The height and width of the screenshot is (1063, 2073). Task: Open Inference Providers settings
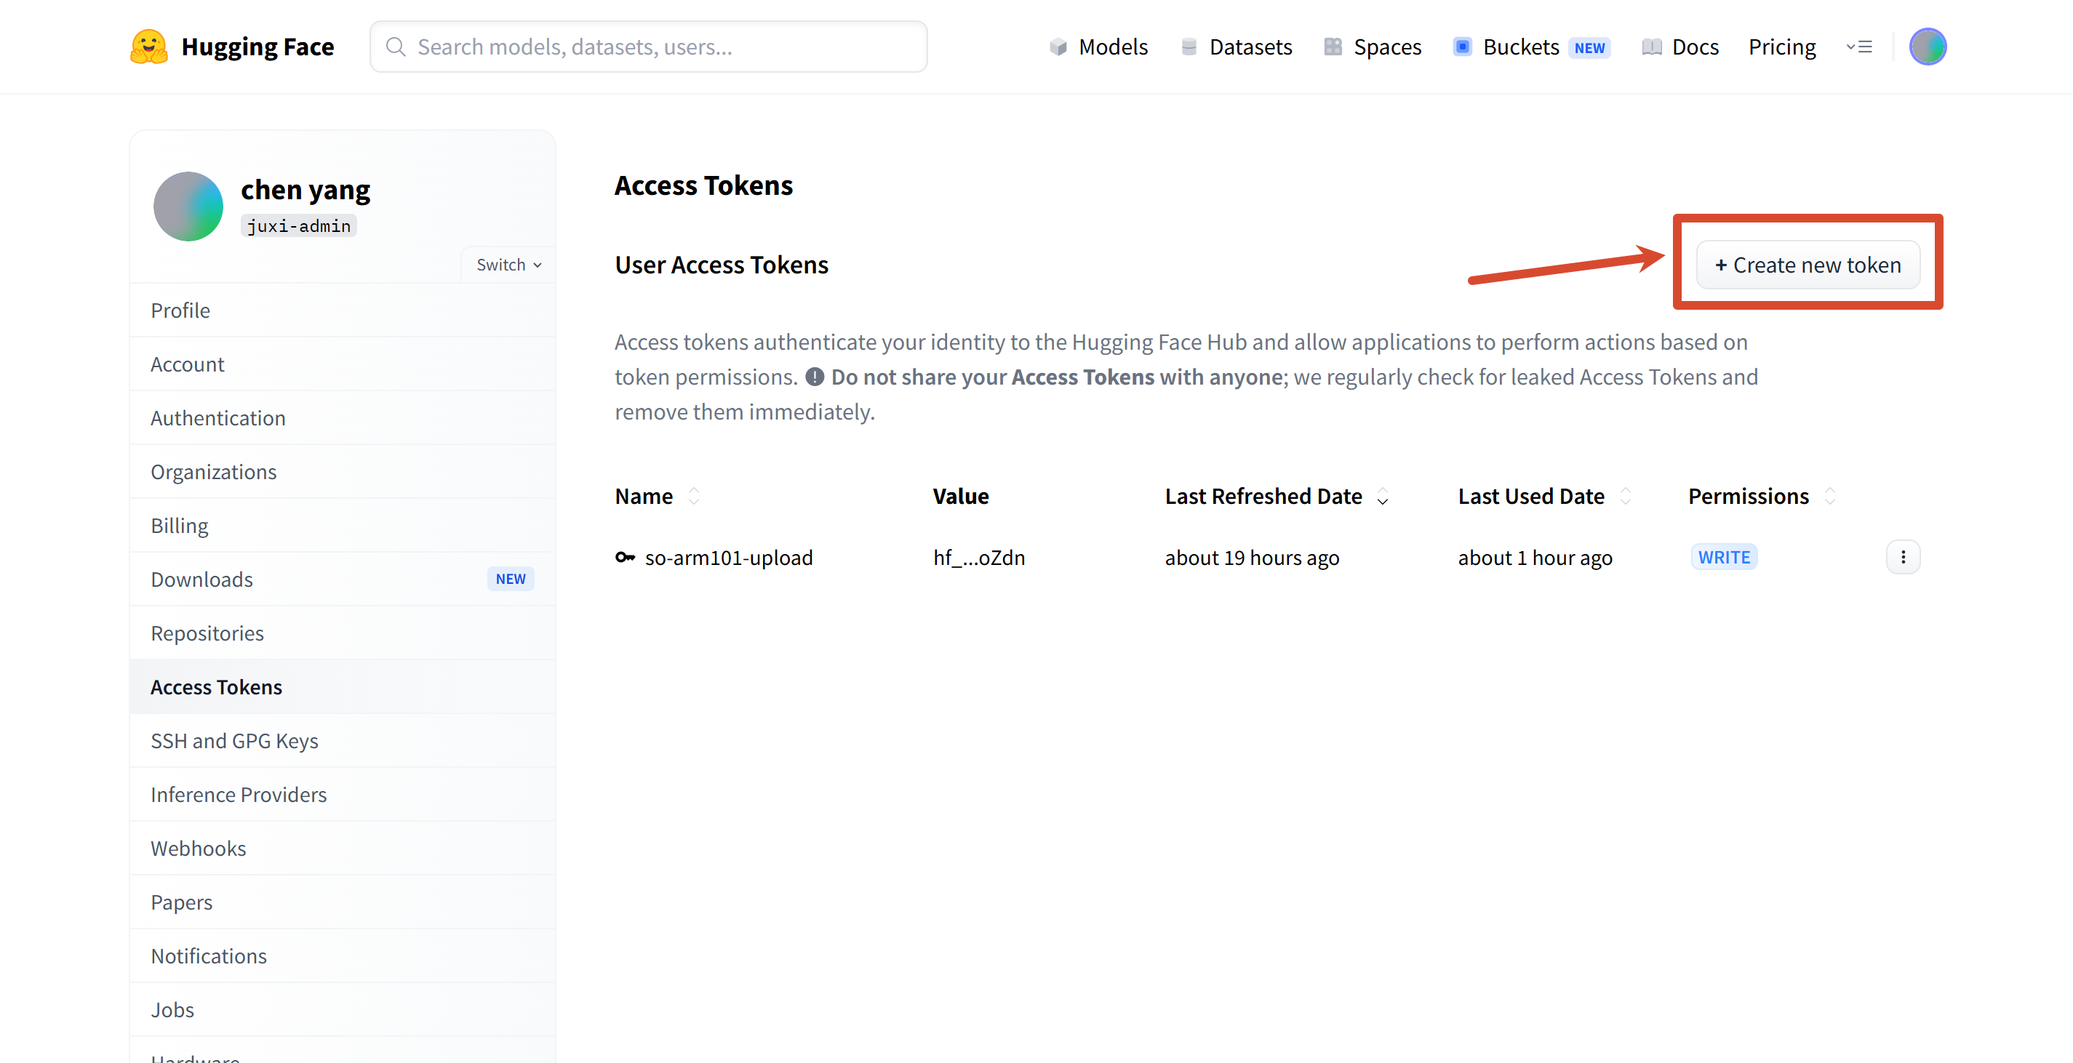[x=342, y=795]
